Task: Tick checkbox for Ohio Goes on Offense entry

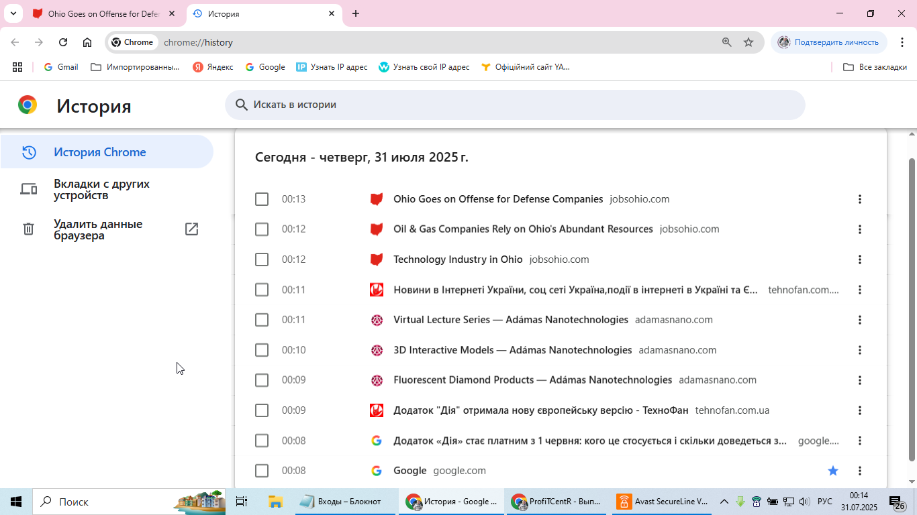Action: point(262,199)
